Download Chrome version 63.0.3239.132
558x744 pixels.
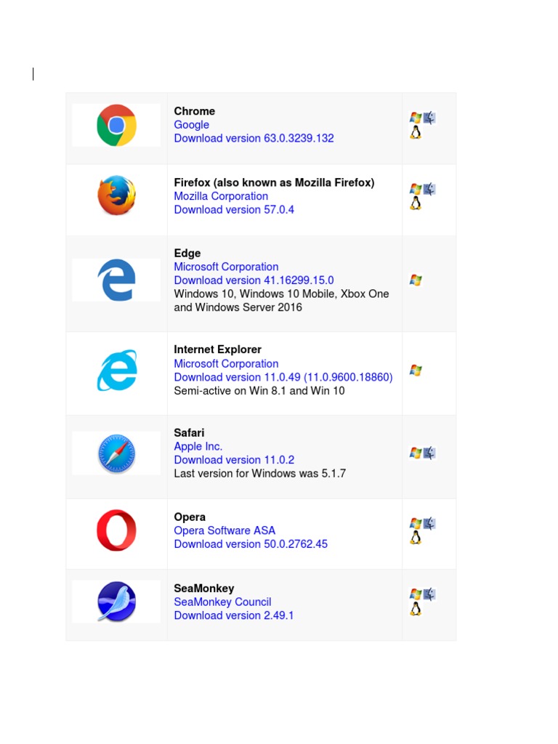click(x=254, y=138)
